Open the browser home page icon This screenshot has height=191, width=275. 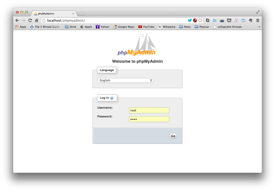[36, 21]
